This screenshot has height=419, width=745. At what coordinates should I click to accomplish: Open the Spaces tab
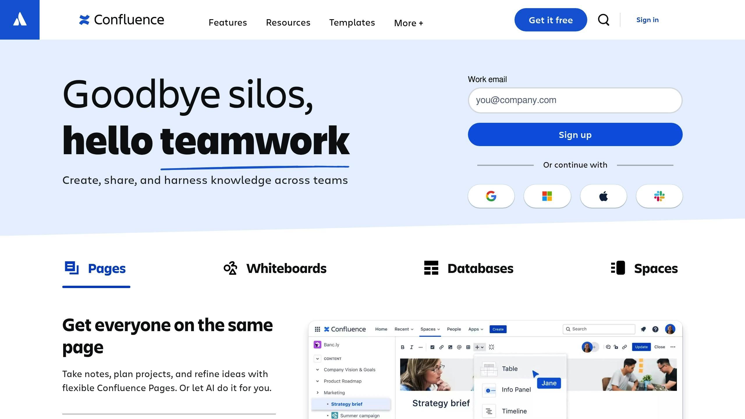644,268
